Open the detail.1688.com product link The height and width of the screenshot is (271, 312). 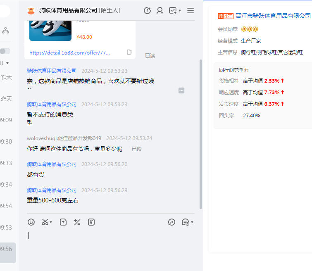[x=70, y=53]
